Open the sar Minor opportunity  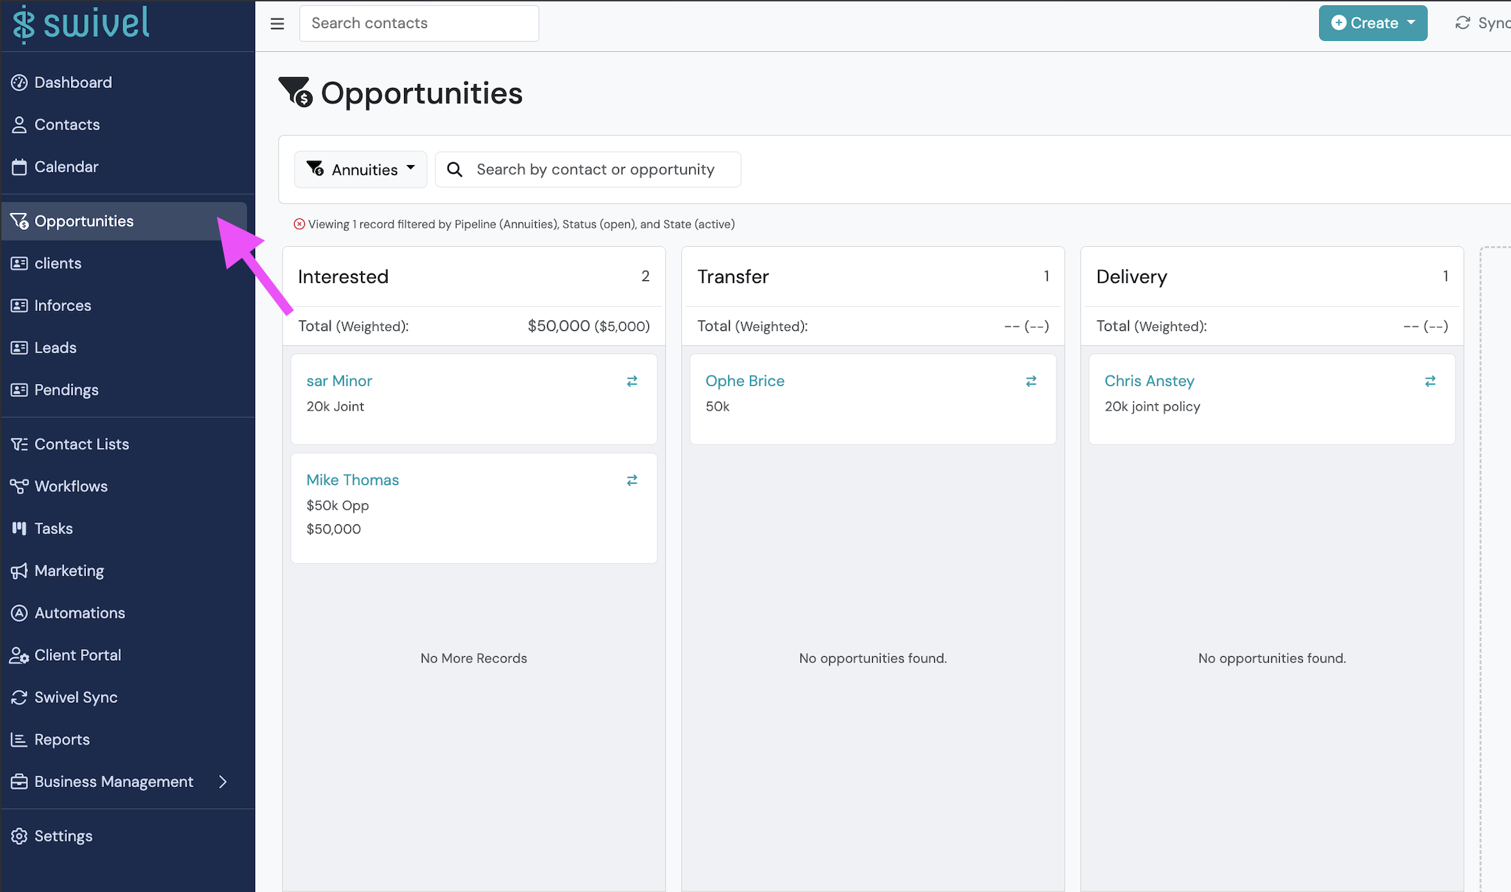click(x=339, y=381)
